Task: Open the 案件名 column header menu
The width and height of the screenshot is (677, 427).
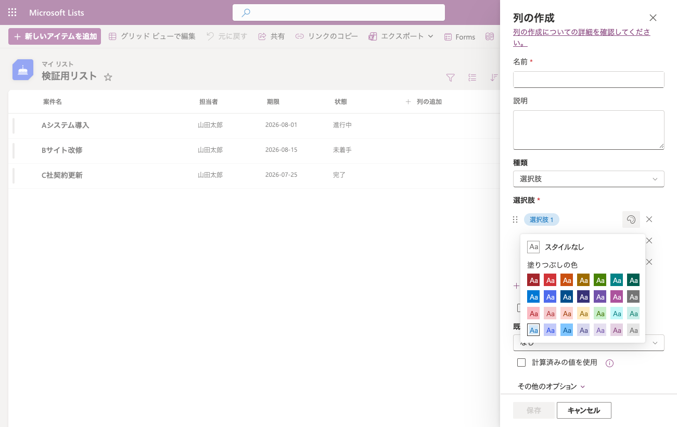Action: pyautogui.click(x=53, y=102)
